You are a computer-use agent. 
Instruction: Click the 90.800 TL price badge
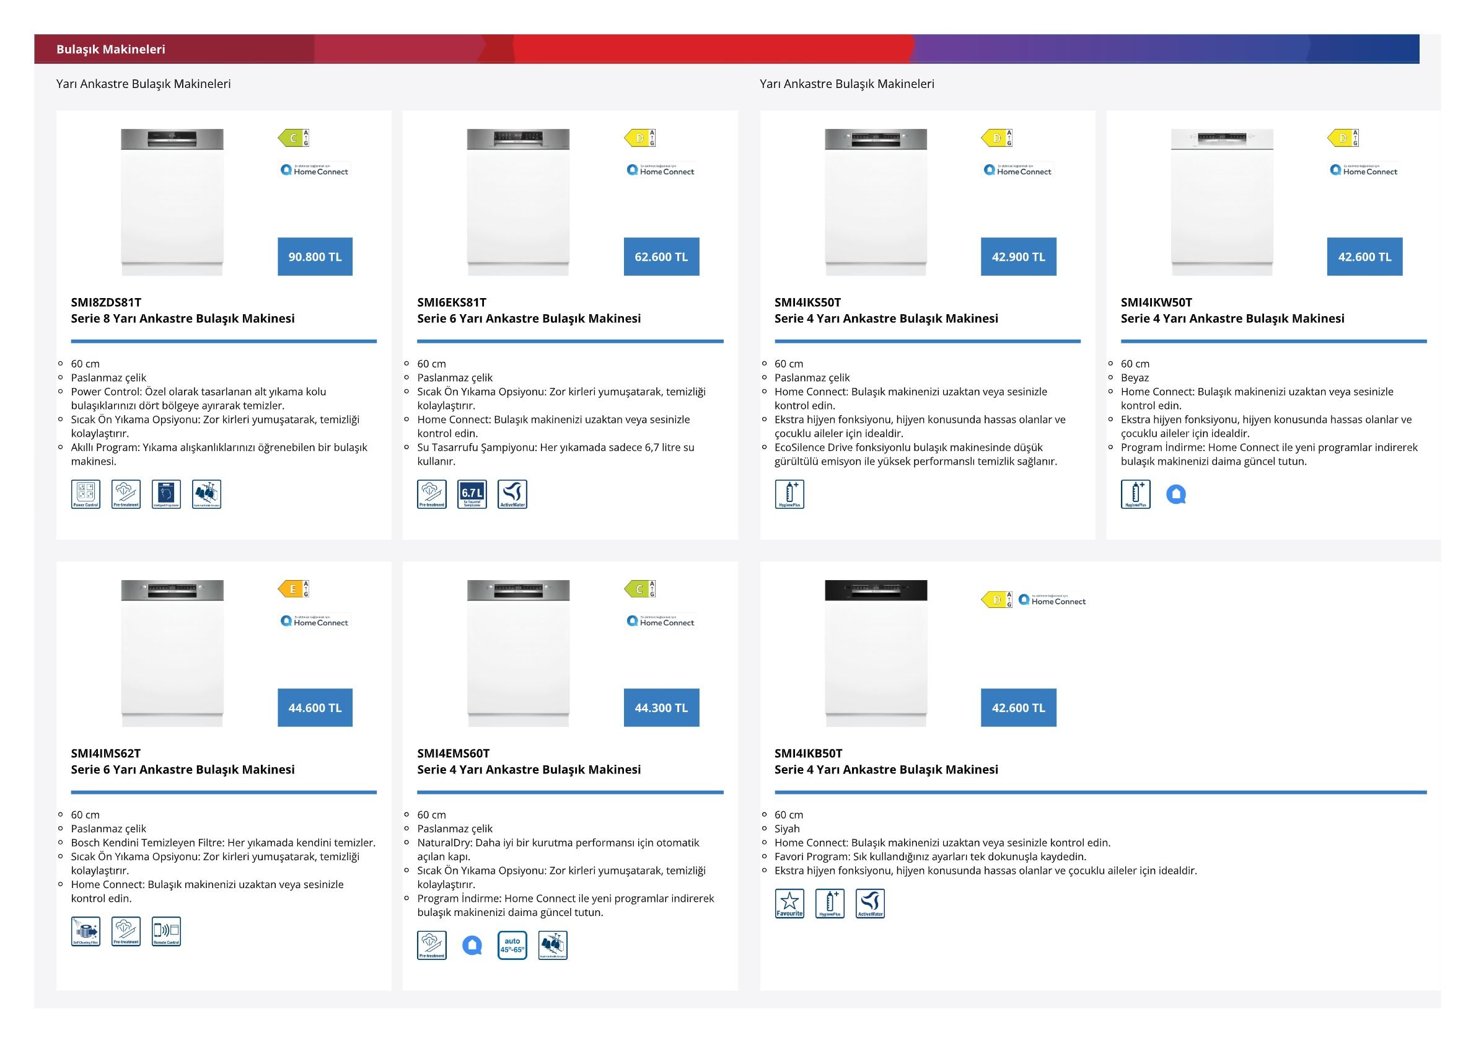pos(315,257)
